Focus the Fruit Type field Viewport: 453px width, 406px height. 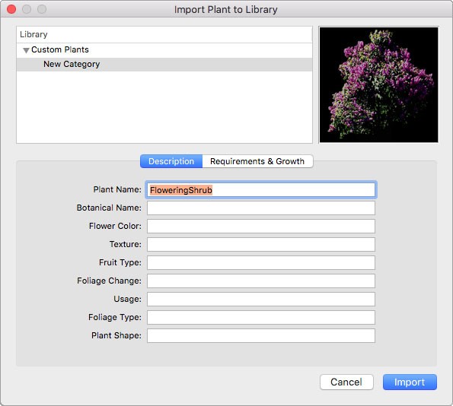(x=261, y=262)
